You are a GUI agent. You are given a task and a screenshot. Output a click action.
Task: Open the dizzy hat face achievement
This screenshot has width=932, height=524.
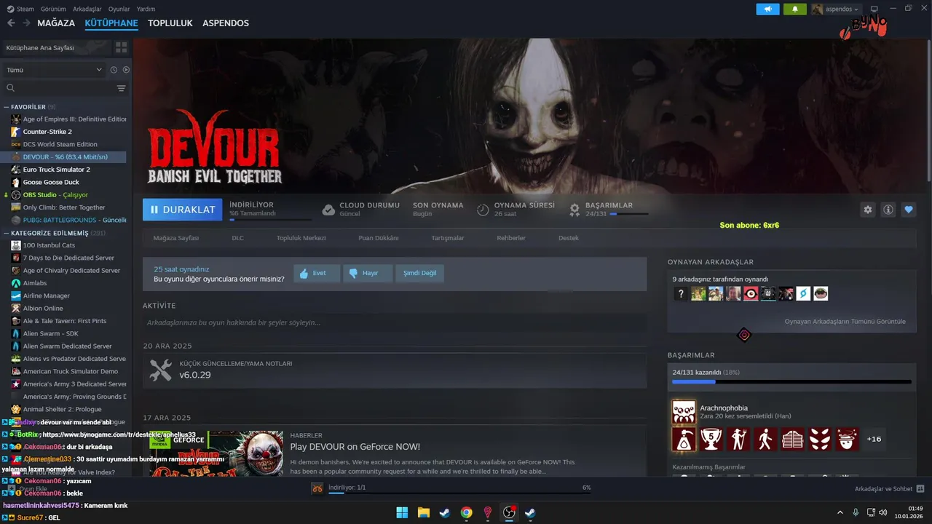coord(847,439)
